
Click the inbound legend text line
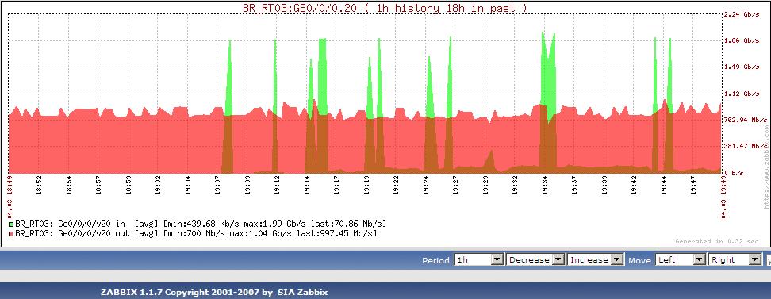pyautogui.click(x=201, y=224)
